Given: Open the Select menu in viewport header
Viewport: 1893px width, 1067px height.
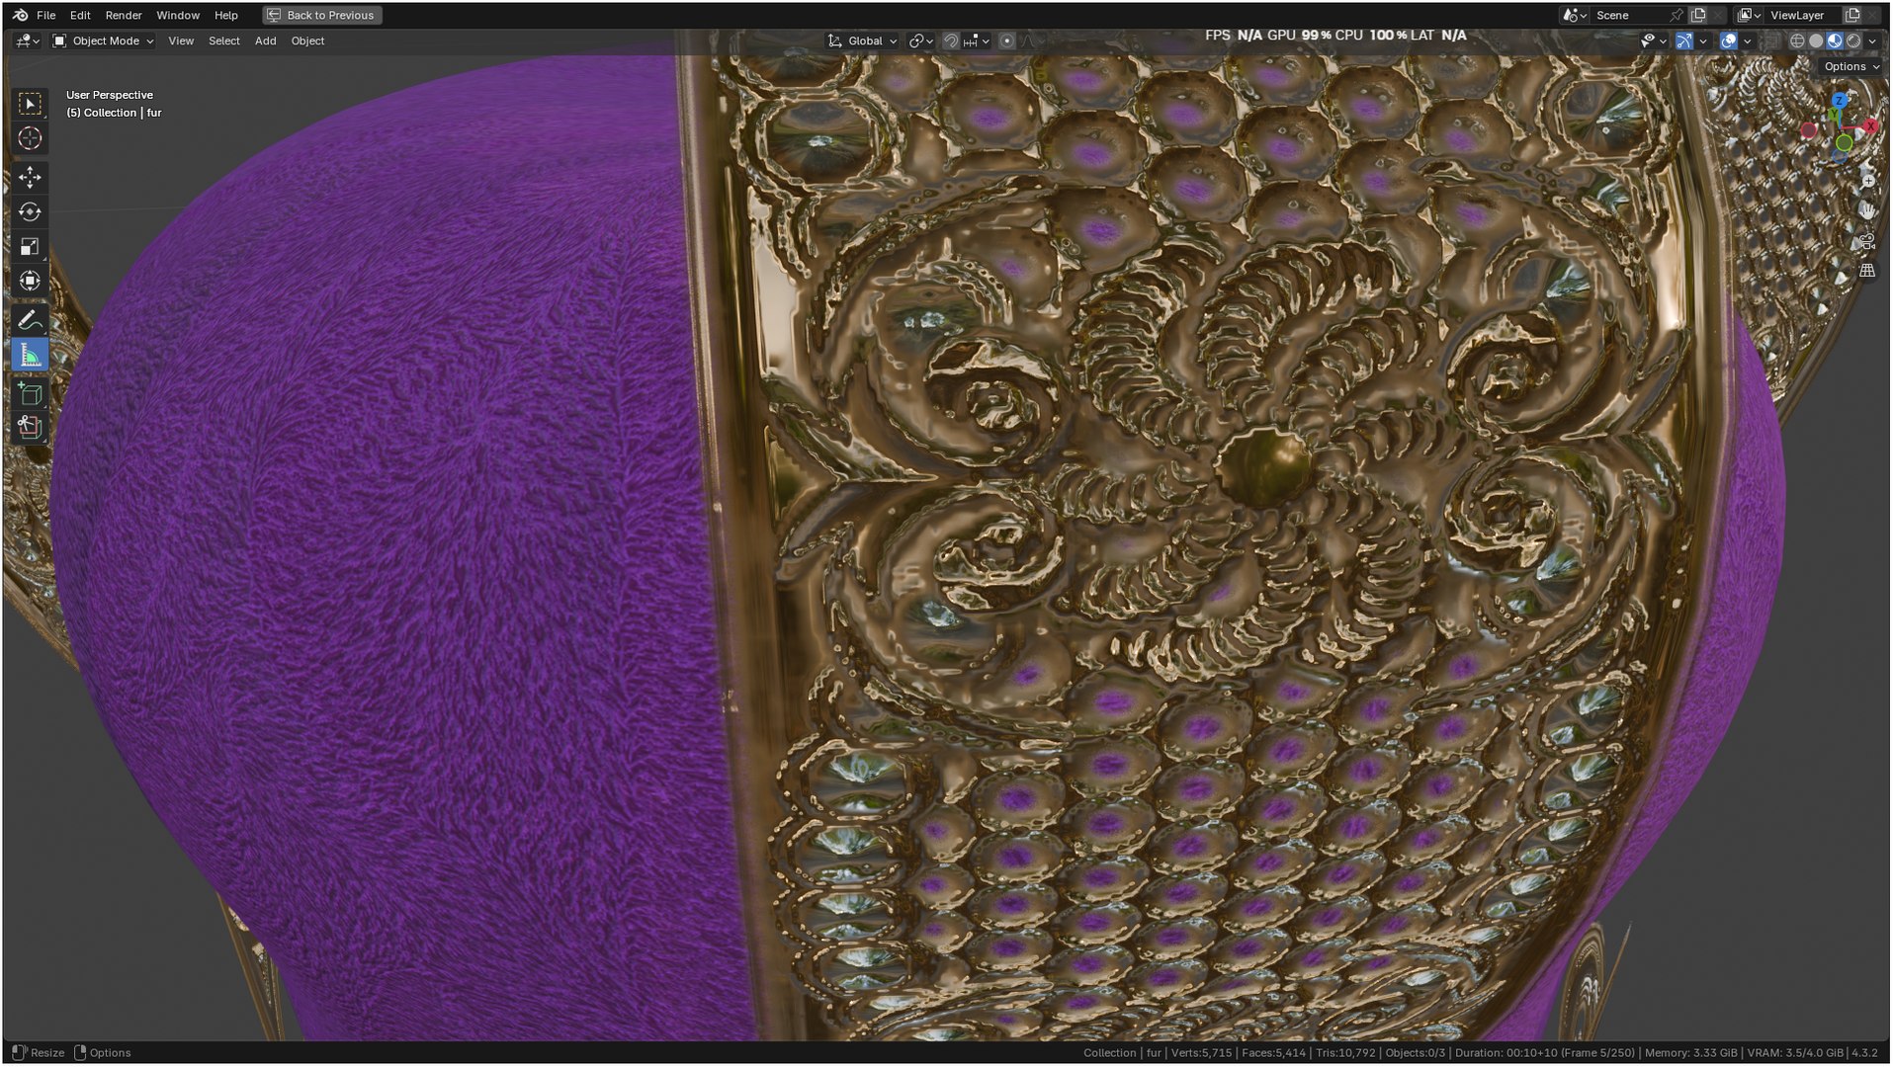Looking at the screenshot, I should coord(224,41).
